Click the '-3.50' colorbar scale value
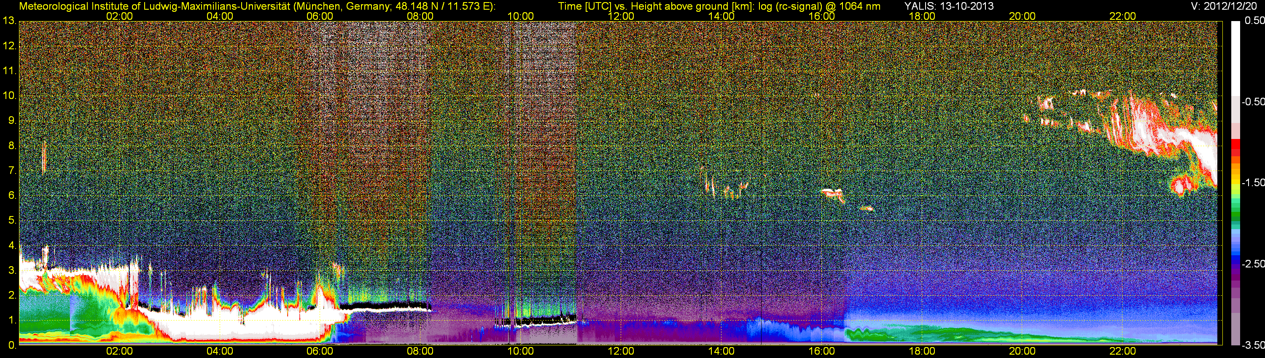The image size is (1265, 358). coord(1253,345)
